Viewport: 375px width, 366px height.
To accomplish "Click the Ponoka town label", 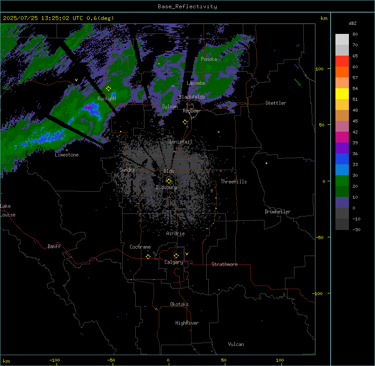I will (x=209, y=59).
